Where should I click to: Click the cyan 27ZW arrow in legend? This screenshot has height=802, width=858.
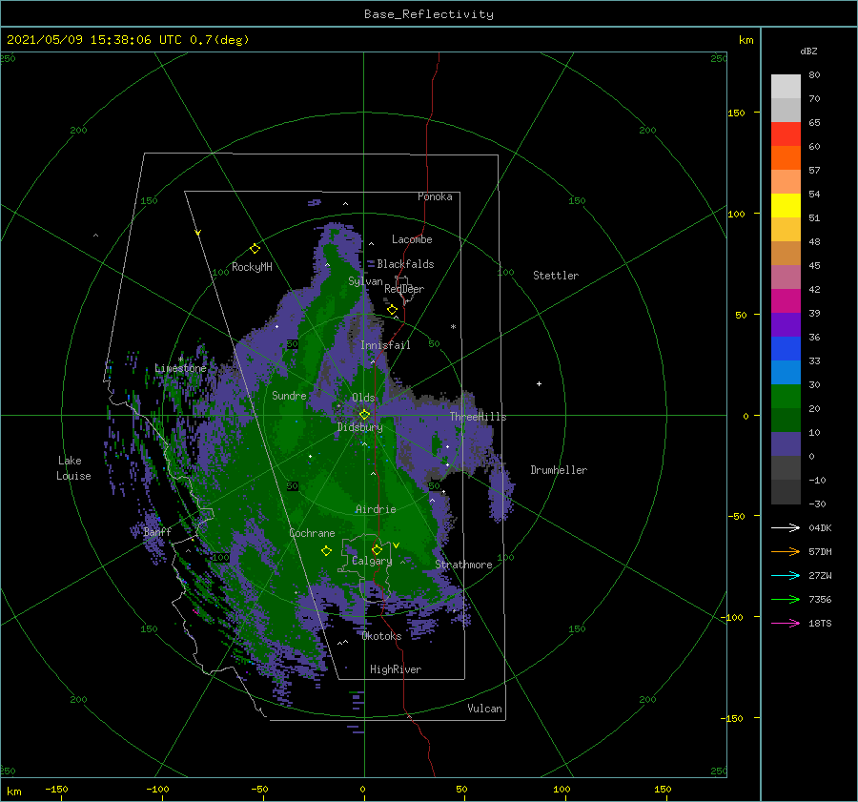(x=786, y=575)
